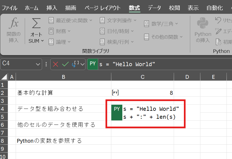The width and height of the screenshot is (232, 159).
Task: Click the Insert Python icon
Action: coord(203,24)
